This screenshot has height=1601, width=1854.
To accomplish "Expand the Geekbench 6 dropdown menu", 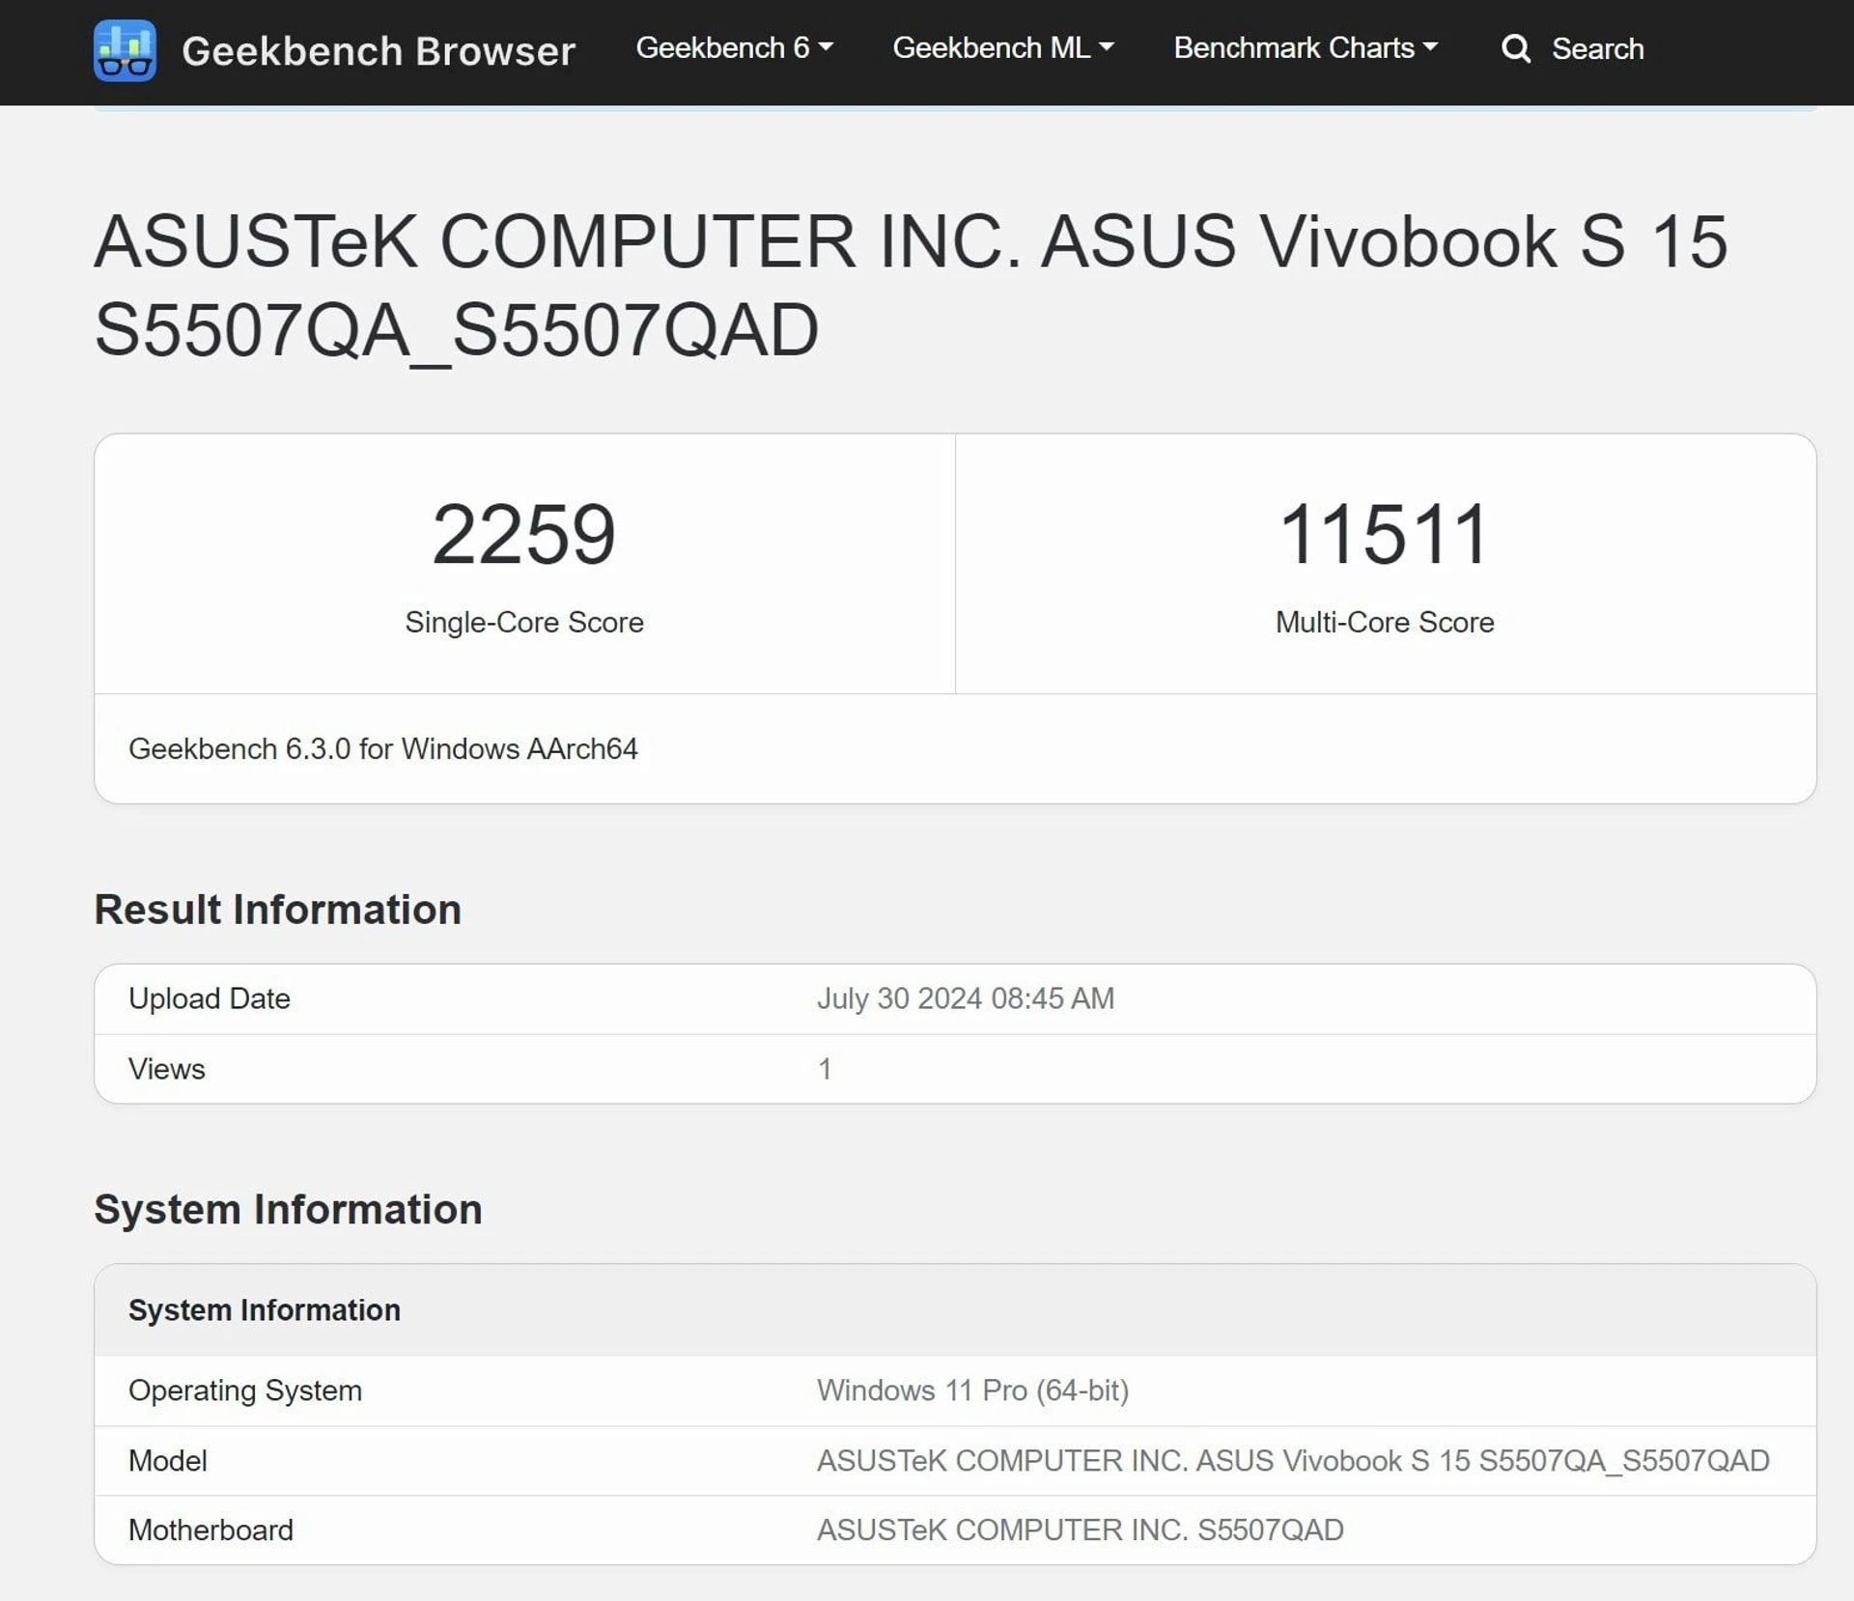I will [x=734, y=48].
